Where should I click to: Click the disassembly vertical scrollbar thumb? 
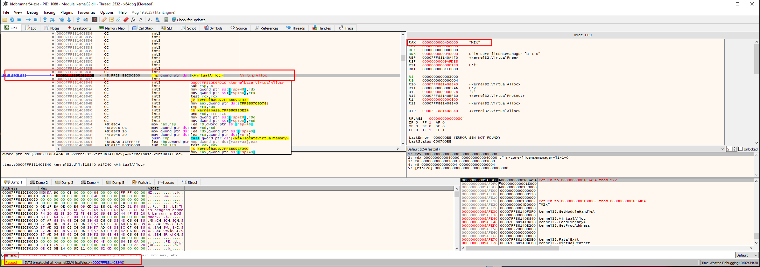403,57
